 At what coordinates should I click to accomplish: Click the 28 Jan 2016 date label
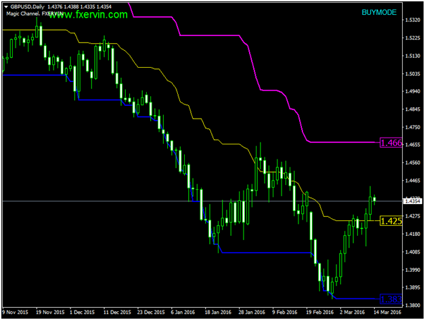click(x=252, y=312)
